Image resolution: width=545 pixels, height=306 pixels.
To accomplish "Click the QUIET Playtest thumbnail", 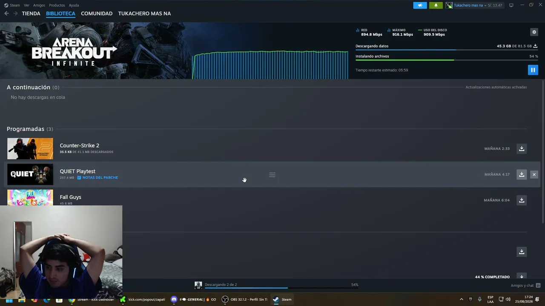I will (30, 174).
